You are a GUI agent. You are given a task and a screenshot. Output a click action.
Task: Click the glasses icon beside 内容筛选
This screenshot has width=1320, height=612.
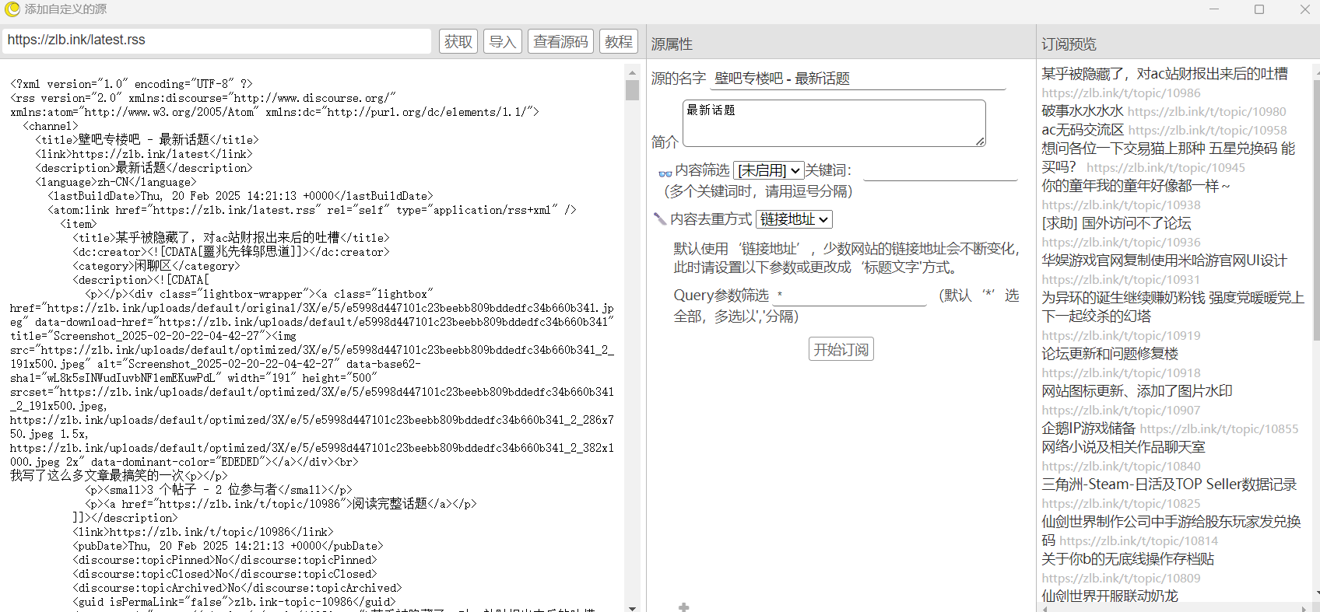click(665, 173)
